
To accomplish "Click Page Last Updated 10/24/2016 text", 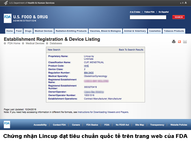I will click(20, 110).
